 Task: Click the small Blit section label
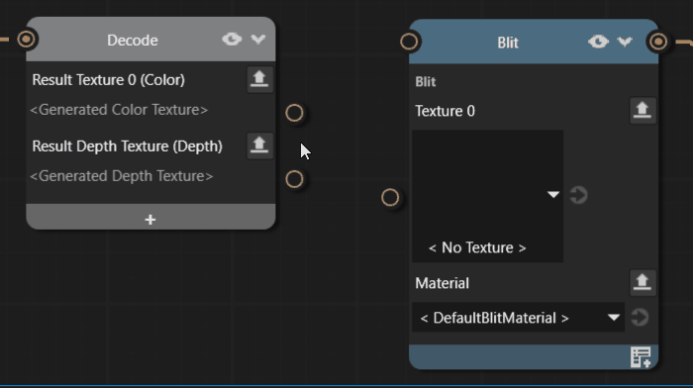426,82
